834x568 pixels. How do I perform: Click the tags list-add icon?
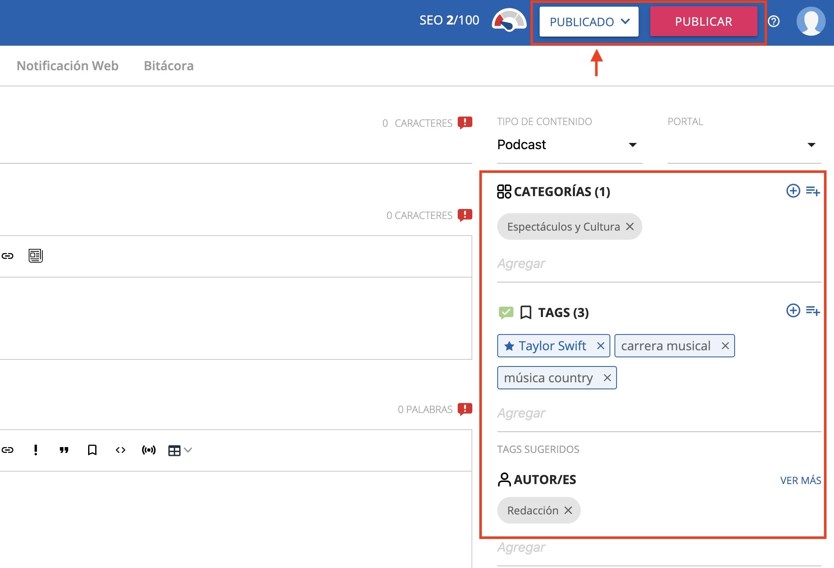pyautogui.click(x=812, y=311)
